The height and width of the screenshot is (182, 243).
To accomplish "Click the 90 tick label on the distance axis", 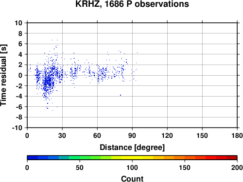I will pyautogui.click(x=132, y=135).
